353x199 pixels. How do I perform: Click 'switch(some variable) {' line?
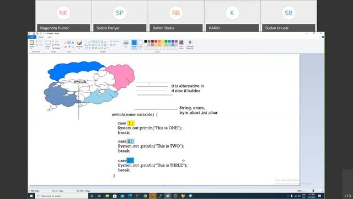[135, 114]
